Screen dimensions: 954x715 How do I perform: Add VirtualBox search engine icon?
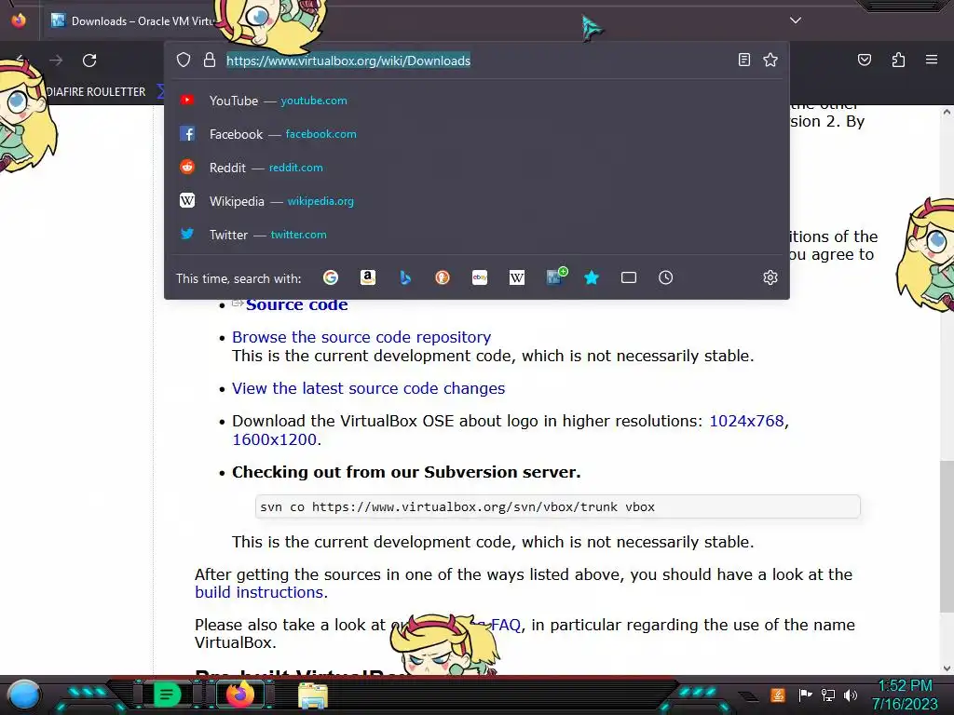pos(555,277)
